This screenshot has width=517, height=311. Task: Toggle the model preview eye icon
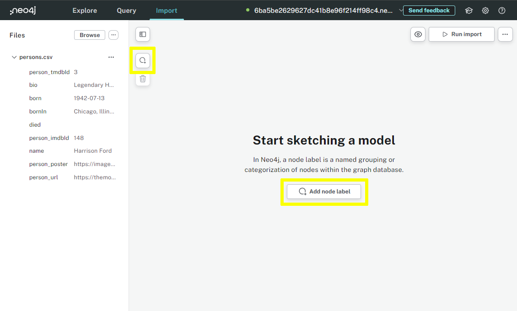click(418, 34)
